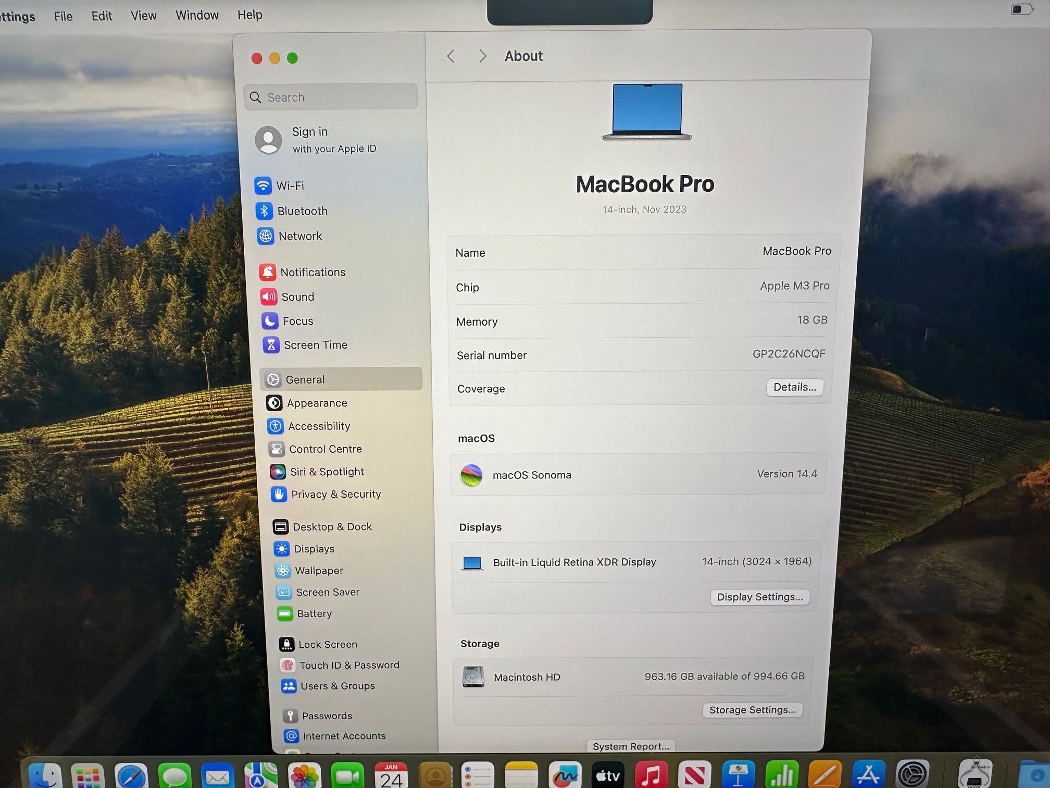
Task: Open Calendar showing JAN 24 in Dock
Action: tap(391, 776)
